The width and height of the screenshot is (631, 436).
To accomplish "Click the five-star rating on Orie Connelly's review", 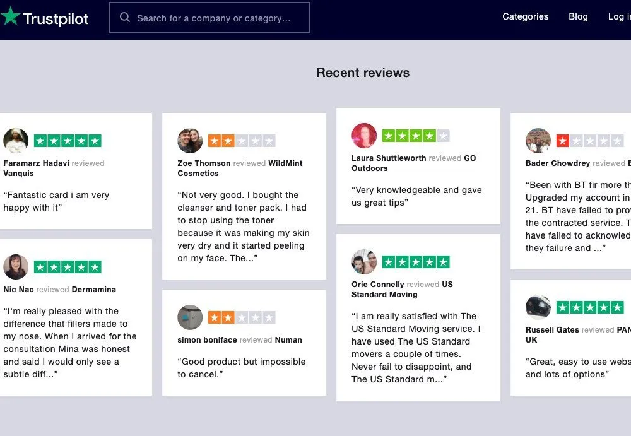I will point(416,261).
